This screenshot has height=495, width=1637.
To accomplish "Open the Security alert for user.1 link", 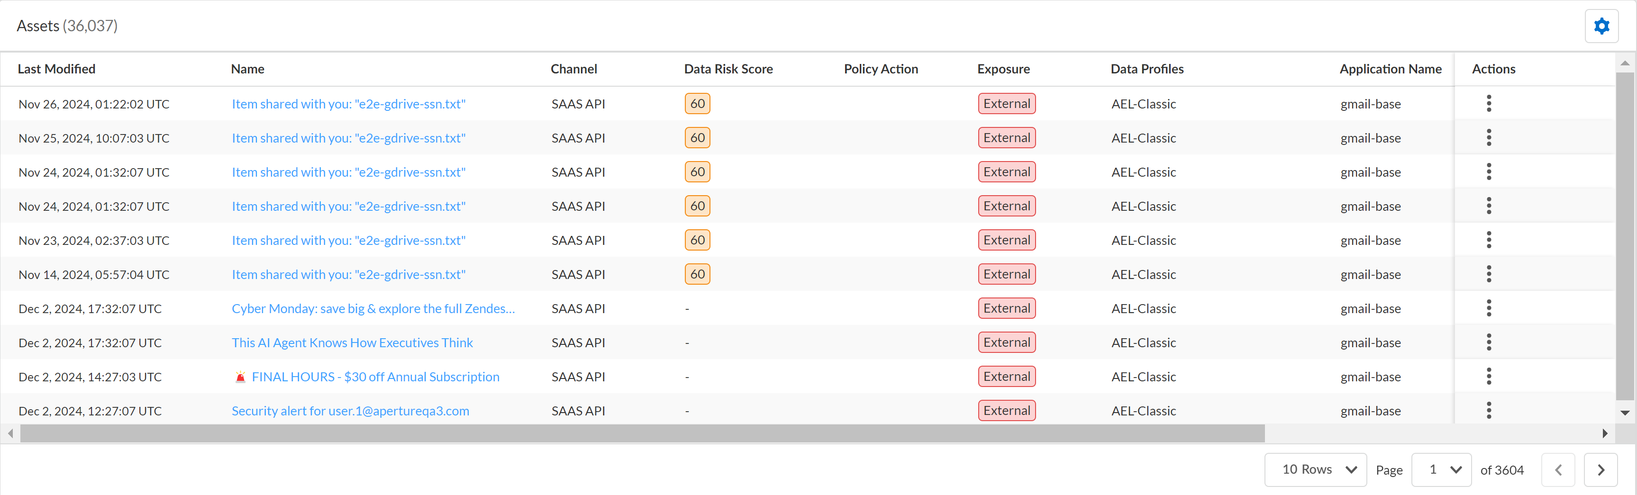I will coord(350,411).
